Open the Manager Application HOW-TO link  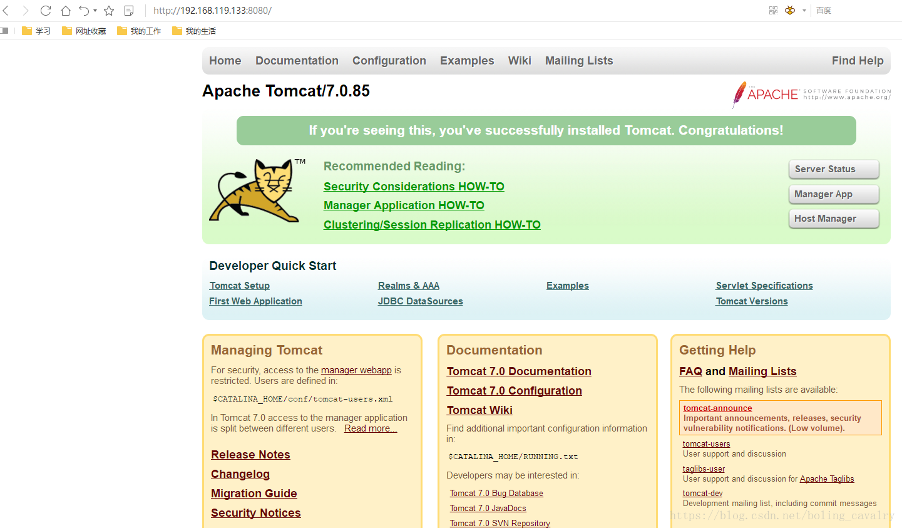[404, 205]
